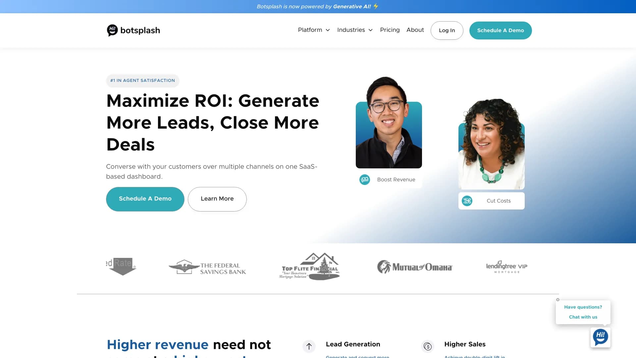The image size is (636, 358).
Task: Click the botsplash speech bubble logo
Action: tap(113, 30)
